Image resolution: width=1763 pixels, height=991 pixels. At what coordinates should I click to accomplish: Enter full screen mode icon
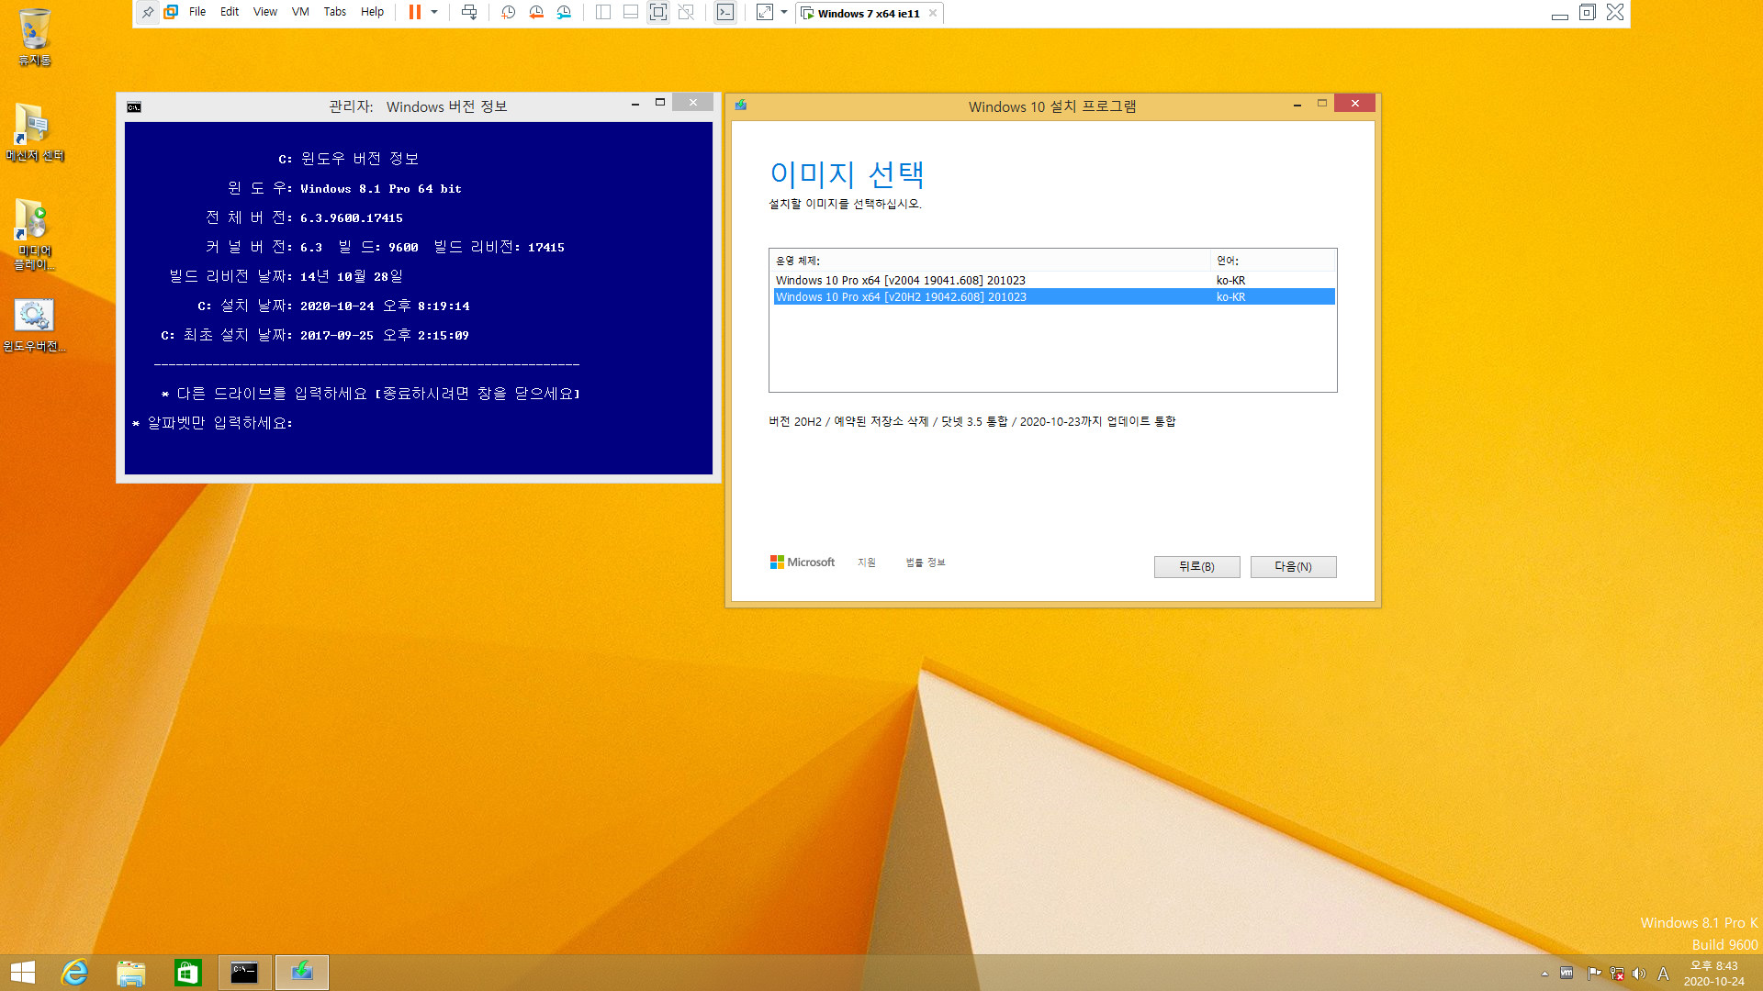658,13
